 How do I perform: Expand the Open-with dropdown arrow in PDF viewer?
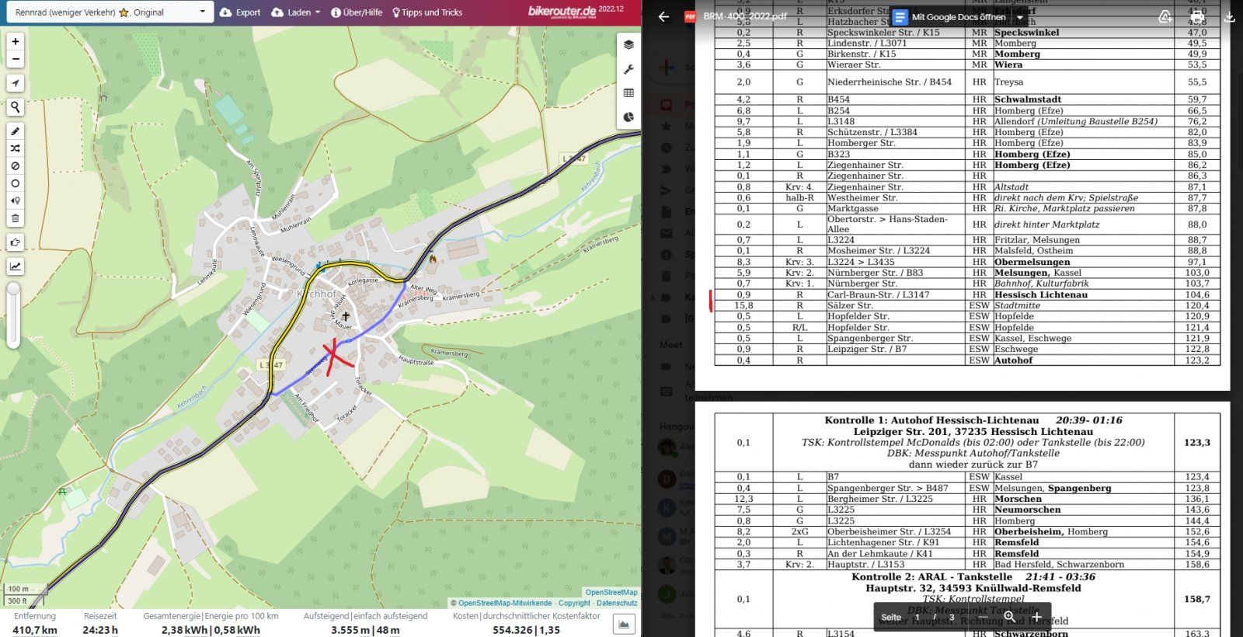tap(1020, 17)
